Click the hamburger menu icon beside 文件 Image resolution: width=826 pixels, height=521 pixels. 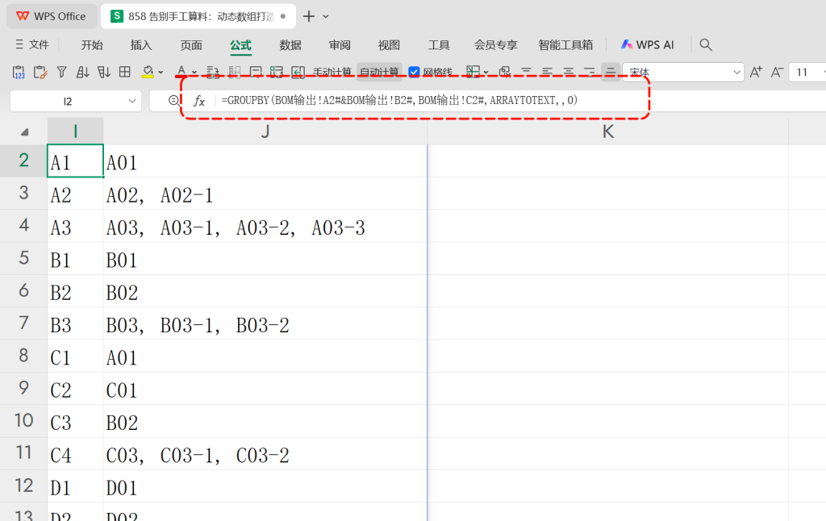pyautogui.click(x=19, y=45)
